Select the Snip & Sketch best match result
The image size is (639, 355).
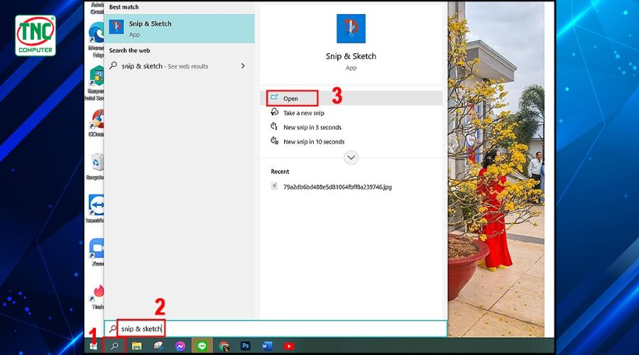click(180, 28)
